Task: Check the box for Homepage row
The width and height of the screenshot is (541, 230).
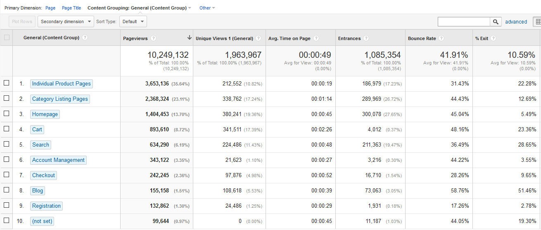Action: click(x=6, y=114)
